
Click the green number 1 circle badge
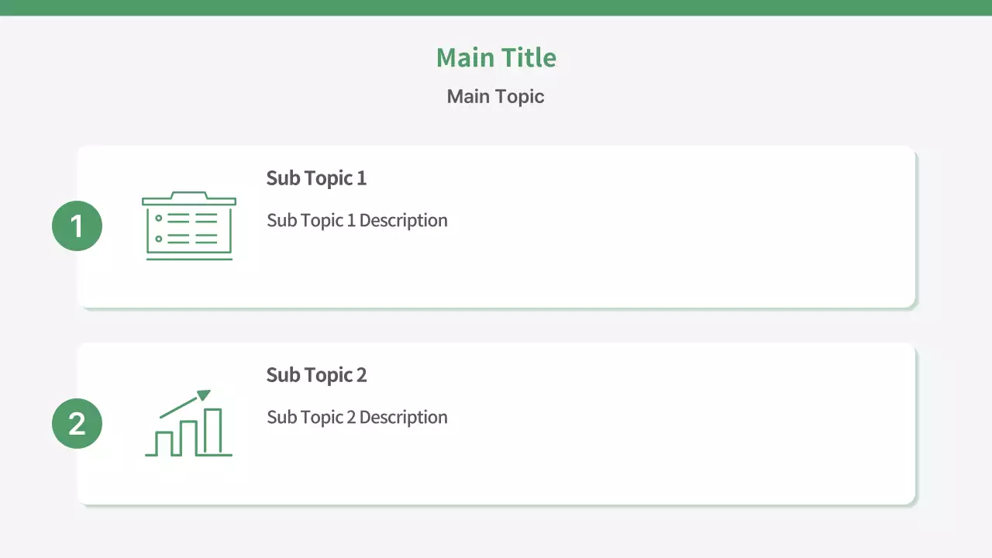[x=77, y=226]
